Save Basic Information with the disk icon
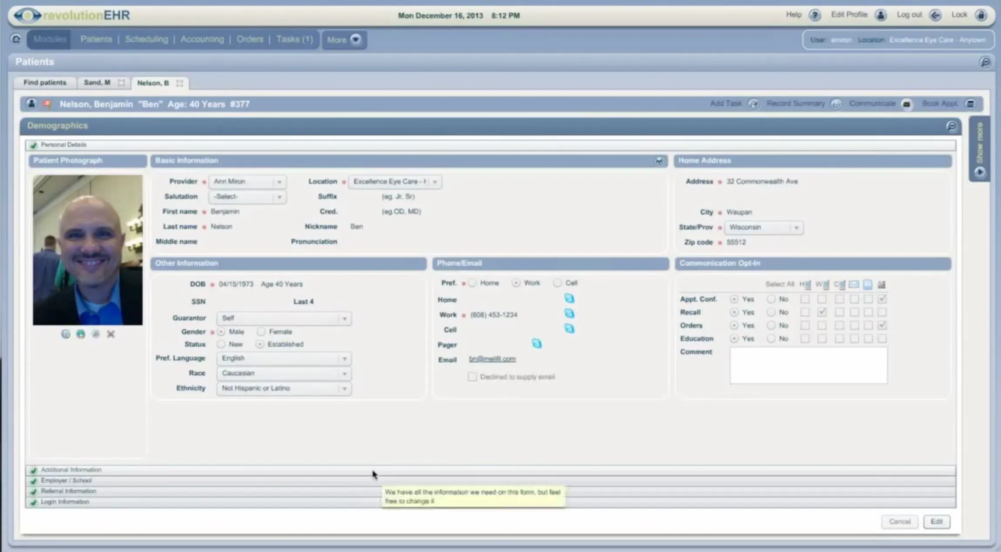This screenshot has height=552, width=1001. pyautogui.click(x=658, y=161)
